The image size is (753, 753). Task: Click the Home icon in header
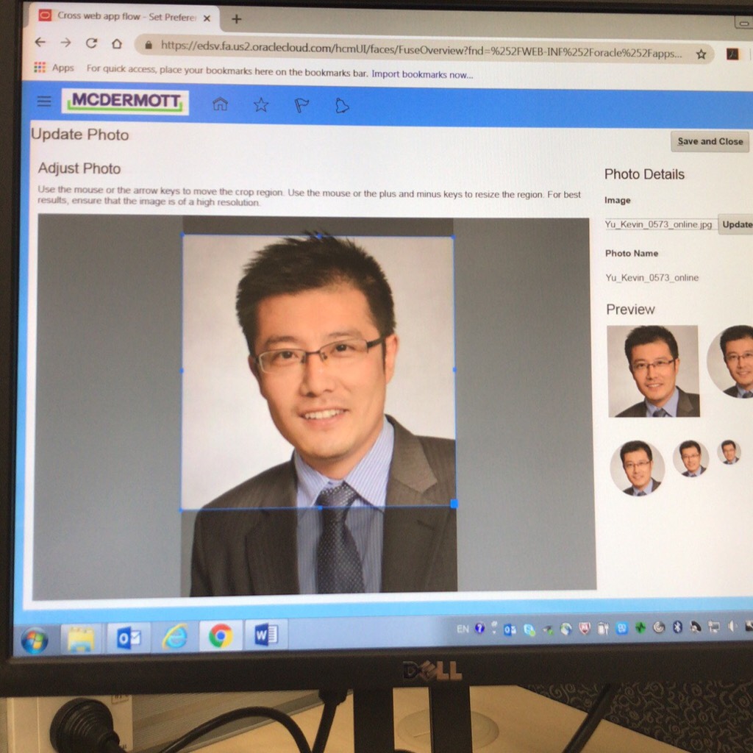pos(220,104)
